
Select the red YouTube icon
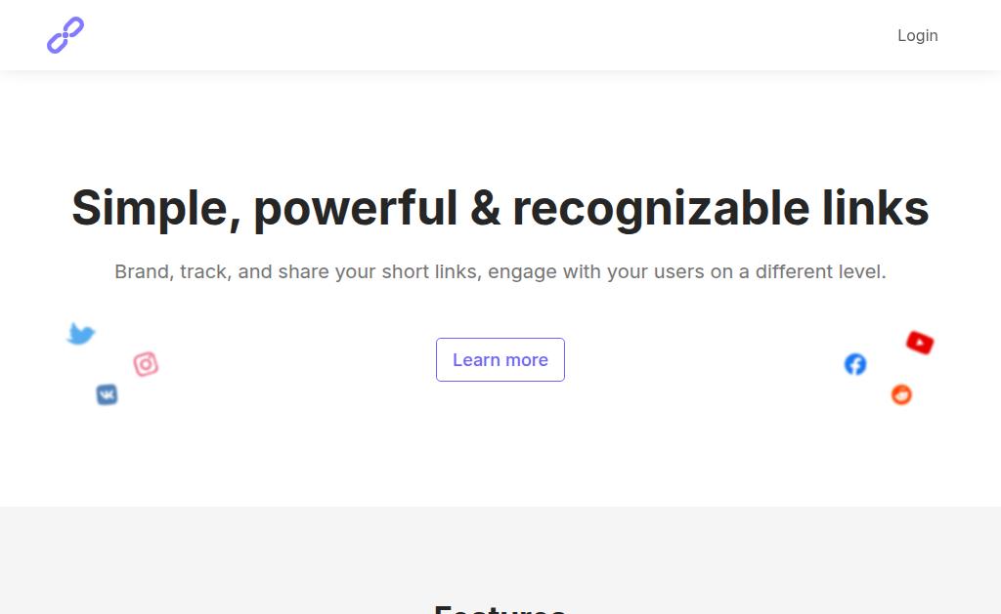[920, 343]
